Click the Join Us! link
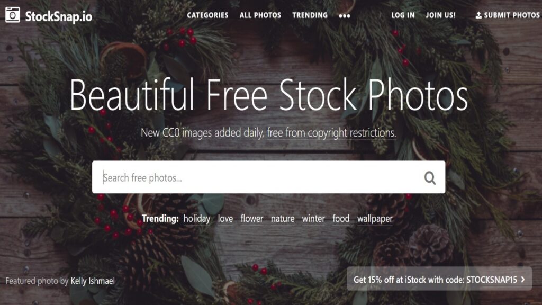 pos(440,15)
